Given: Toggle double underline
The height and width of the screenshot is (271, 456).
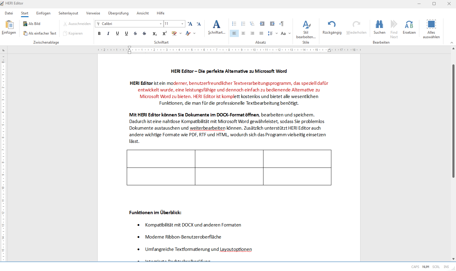Looking at the screenshot, I should pyautogui.click(x=126, y=33).
